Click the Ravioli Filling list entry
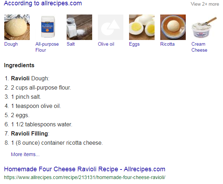The width and height of the screenshot is (223, 184). pos(30,134)
